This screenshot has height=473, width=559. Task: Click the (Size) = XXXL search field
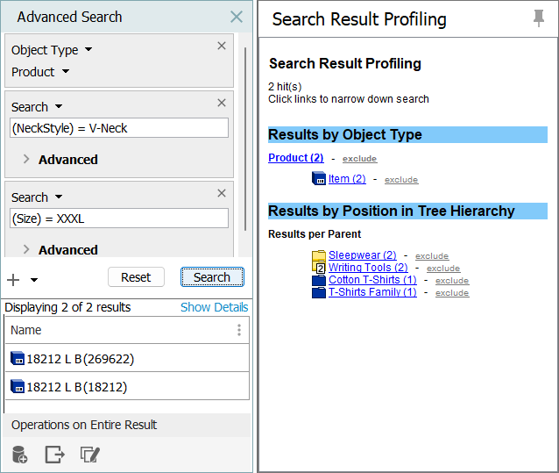pyautogui.click(x=118, y=218)
